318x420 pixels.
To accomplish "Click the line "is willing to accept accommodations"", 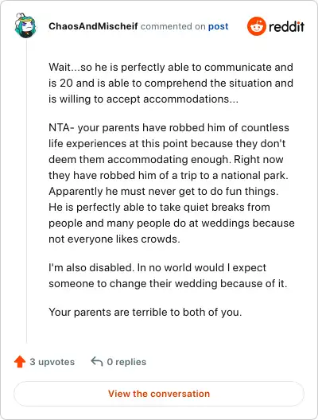I will click(x=143, y=99).
